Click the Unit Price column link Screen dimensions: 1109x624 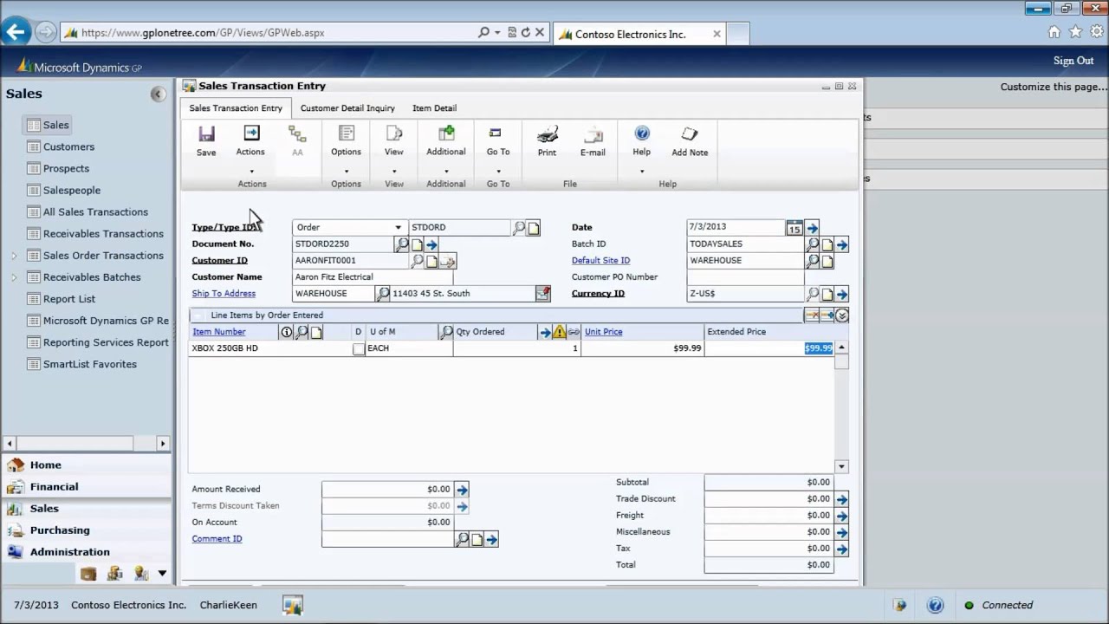click(603, 332)
